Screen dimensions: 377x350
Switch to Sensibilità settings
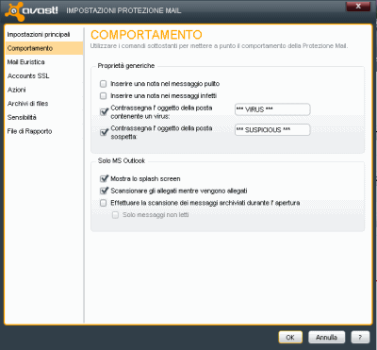22,117
